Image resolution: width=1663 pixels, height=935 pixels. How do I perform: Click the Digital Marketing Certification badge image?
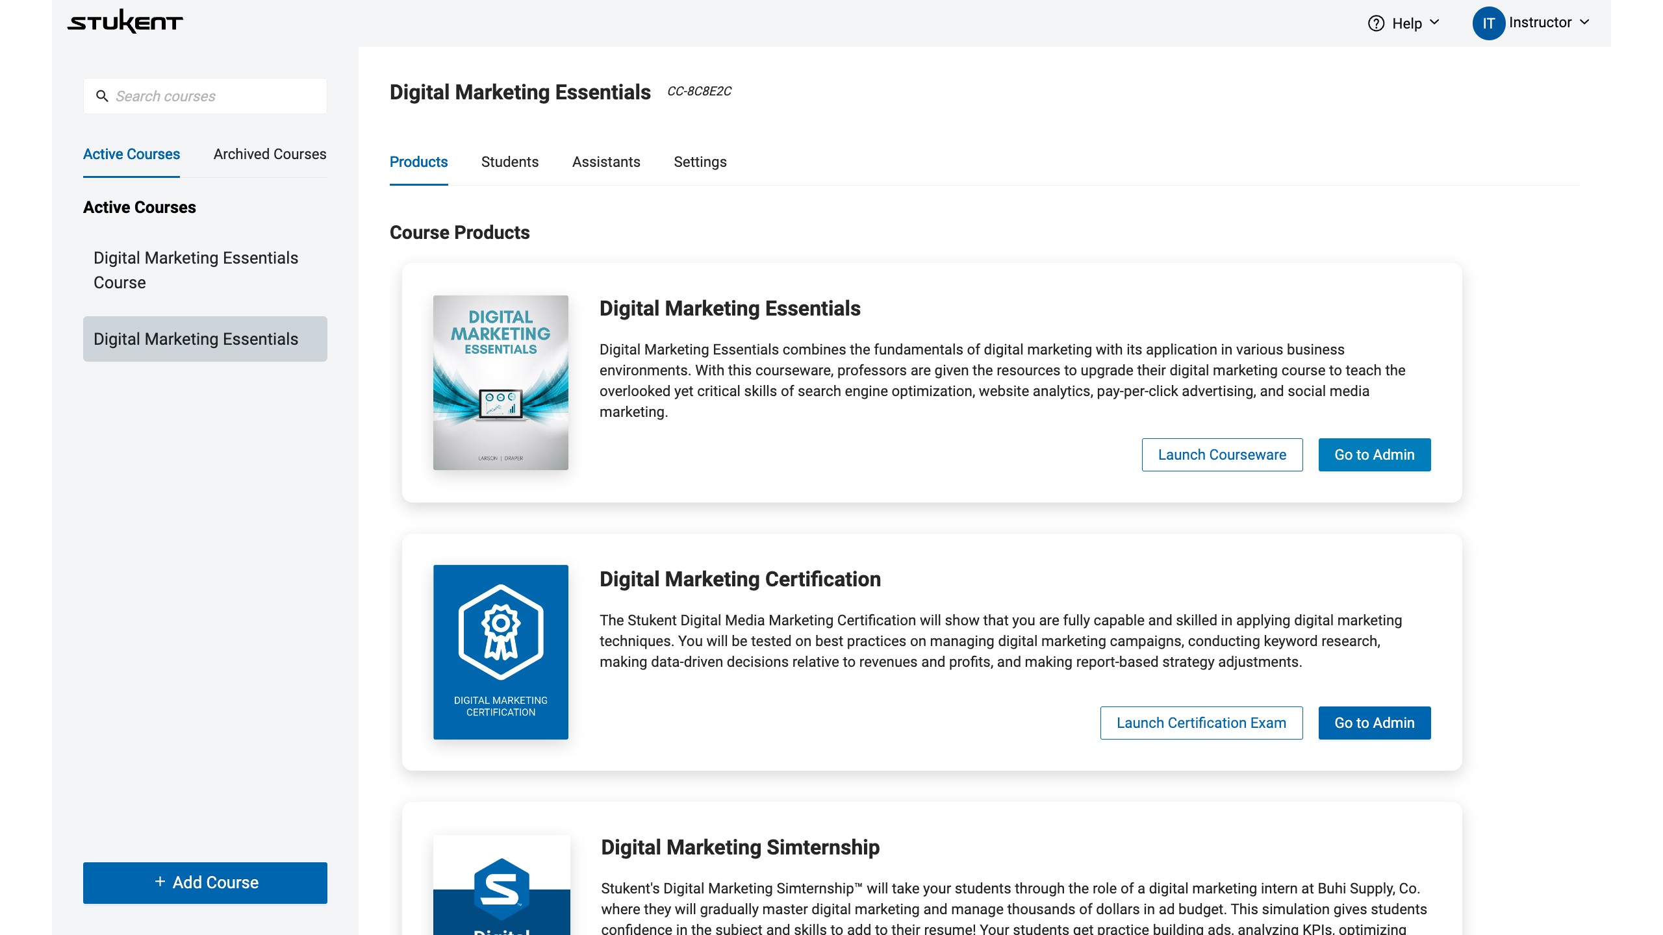(x=500, y=652)
